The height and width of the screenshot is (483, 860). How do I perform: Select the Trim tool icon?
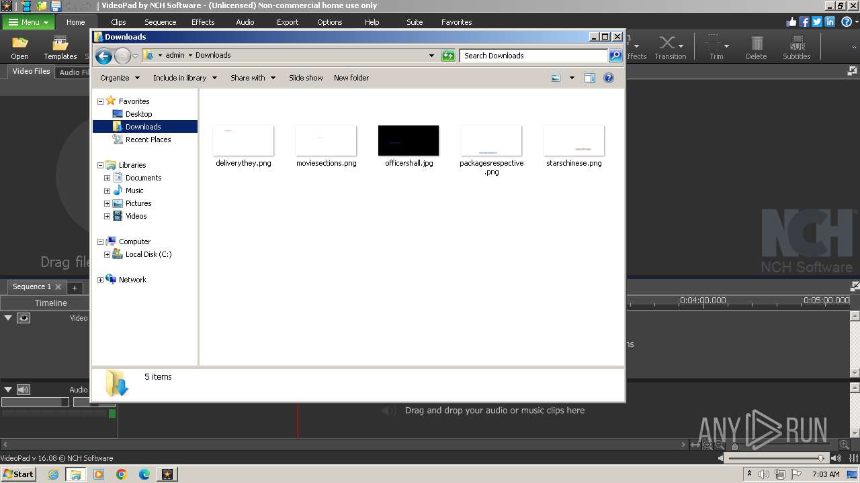(713, 44)
